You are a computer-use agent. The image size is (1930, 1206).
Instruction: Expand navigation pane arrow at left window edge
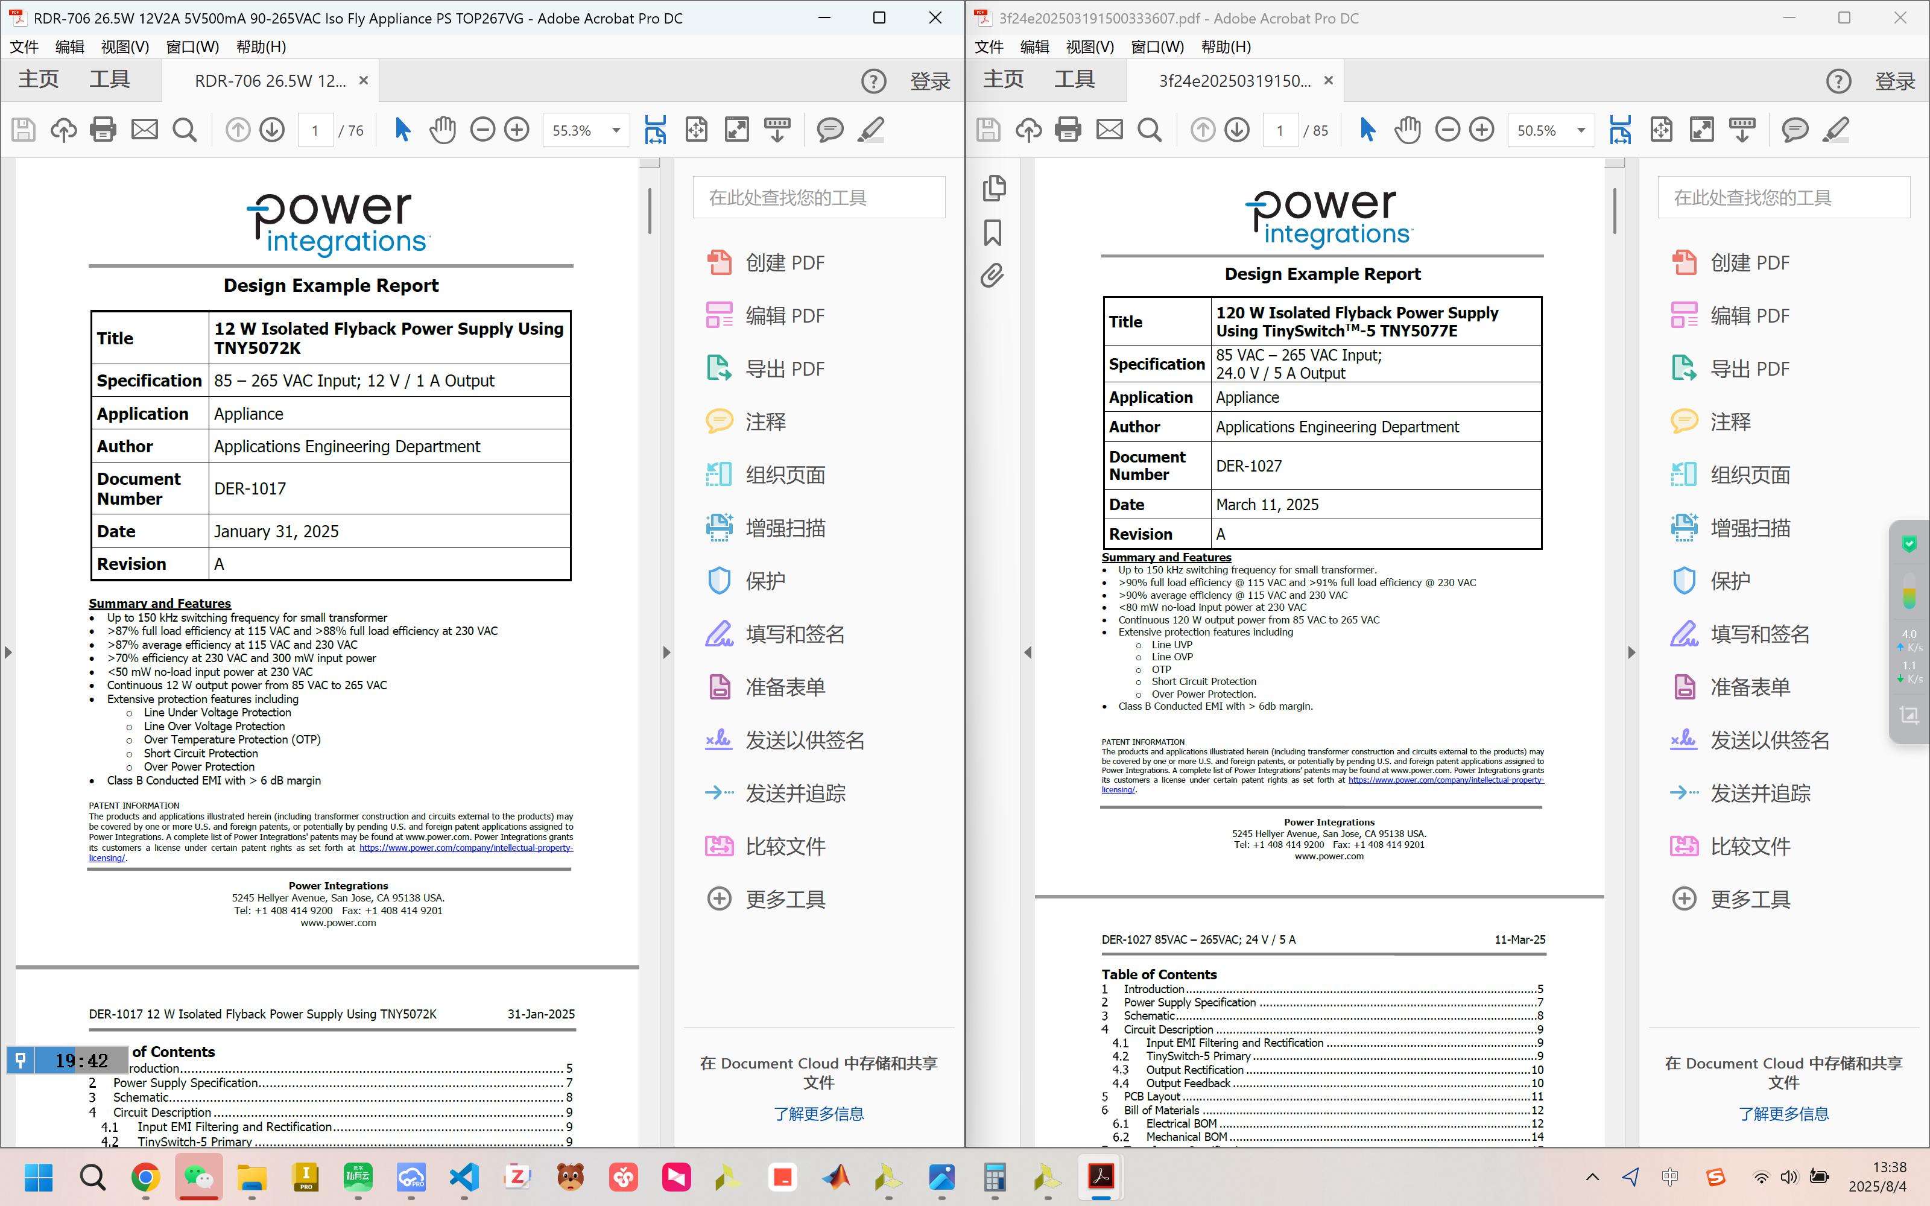tap(8, 652)
